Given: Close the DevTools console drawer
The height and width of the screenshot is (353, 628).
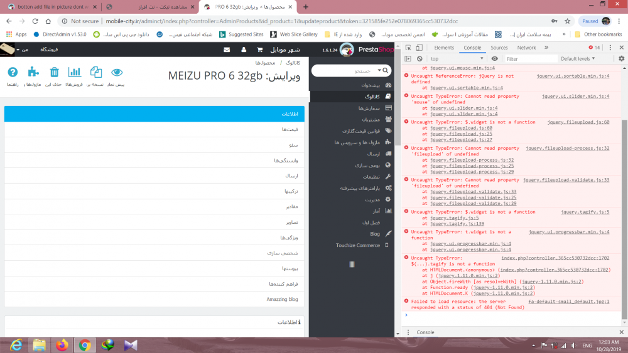Looking at the screenshot, I should (x=621, y=332).
